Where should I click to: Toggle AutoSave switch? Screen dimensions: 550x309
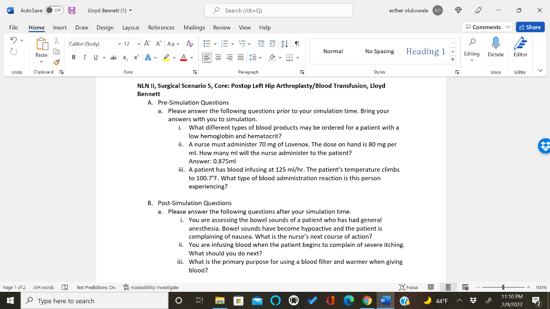(x=54, y=10)
